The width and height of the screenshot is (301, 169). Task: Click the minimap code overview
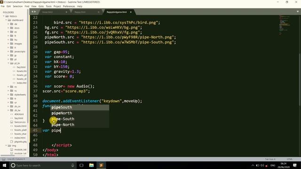point(285,25)
